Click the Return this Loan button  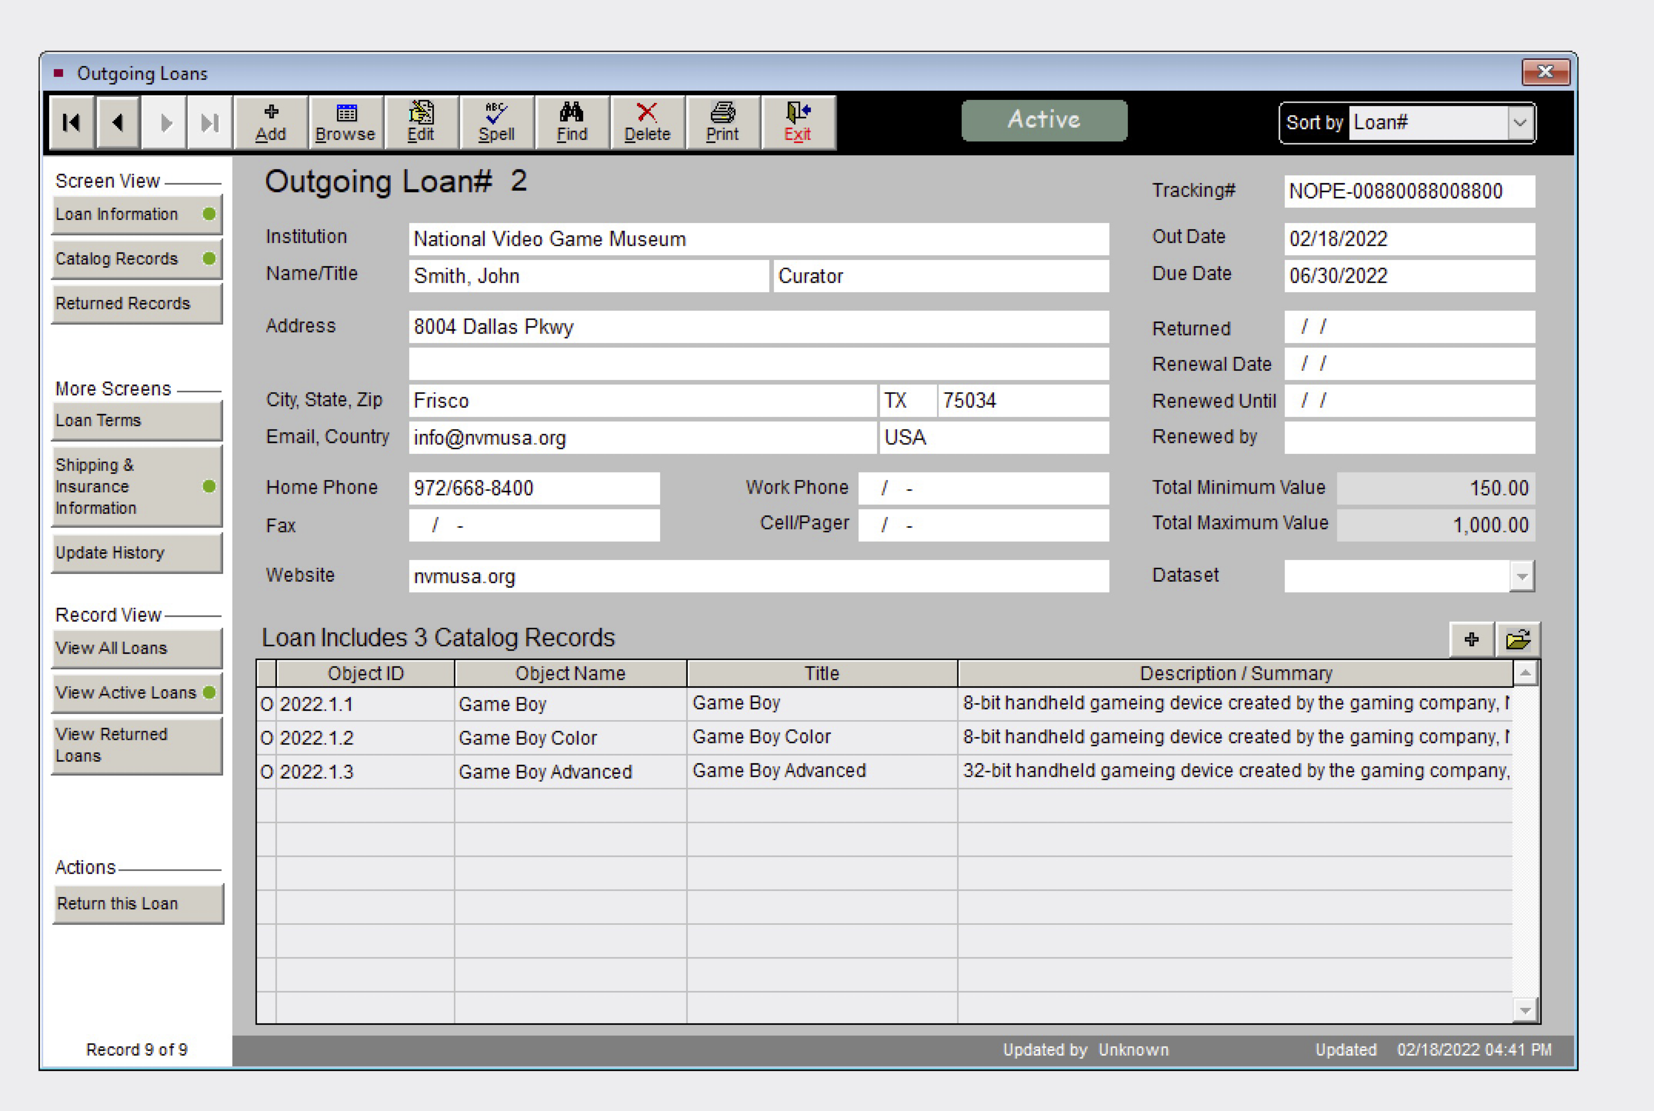click(x=138, y=903)
